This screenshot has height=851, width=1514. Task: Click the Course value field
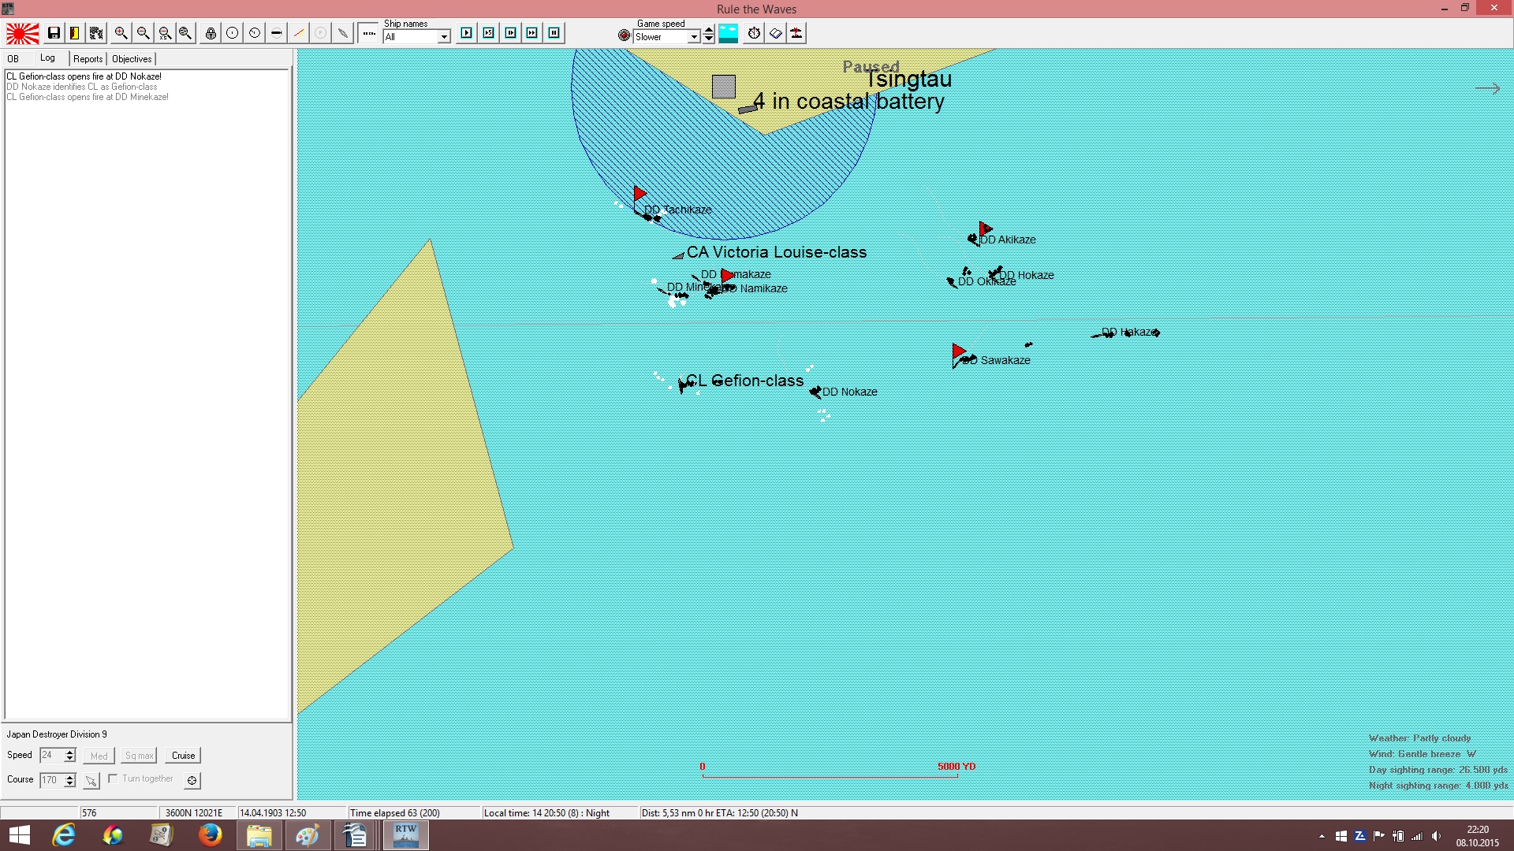pos(51,780)
